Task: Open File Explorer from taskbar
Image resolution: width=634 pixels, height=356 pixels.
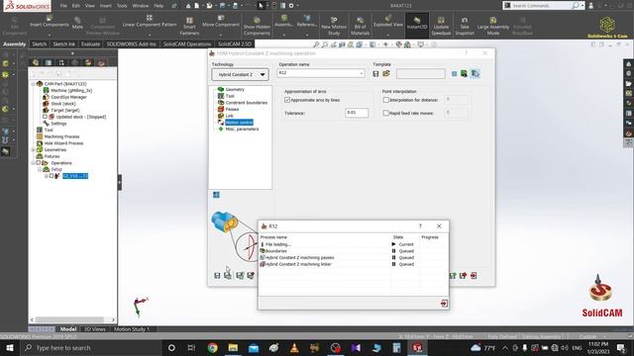Action: click(233, 347)
